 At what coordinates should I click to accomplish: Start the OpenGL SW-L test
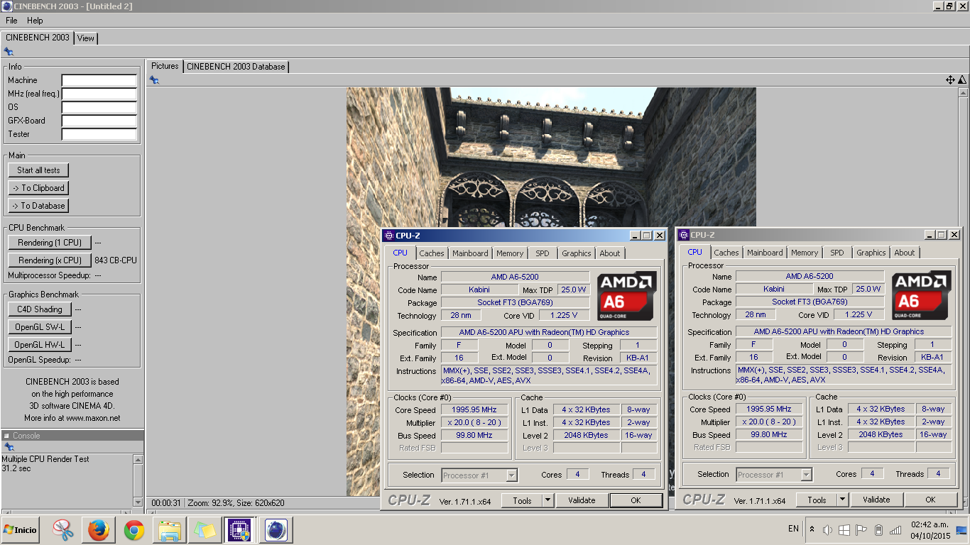pos(40,327)
